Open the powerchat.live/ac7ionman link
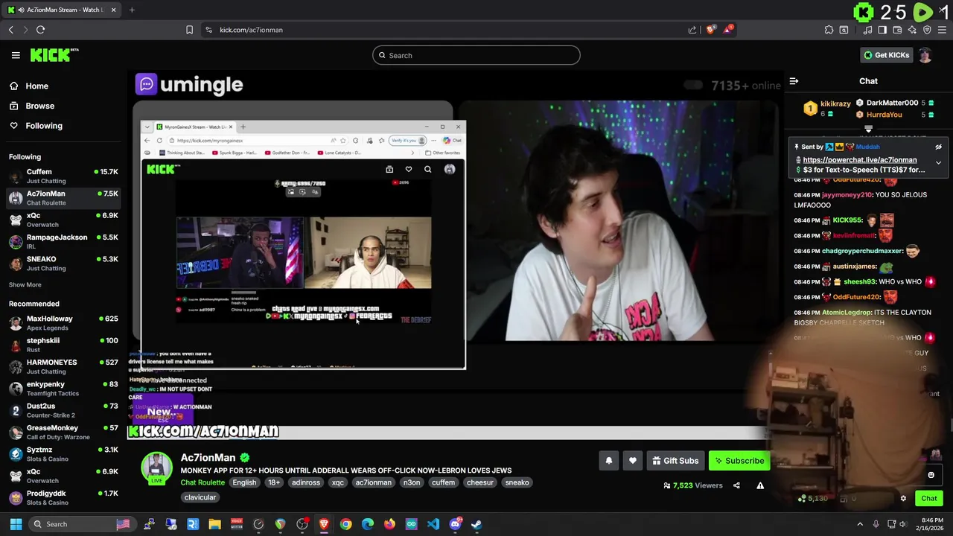953x536 pixels. pos(859,160)
